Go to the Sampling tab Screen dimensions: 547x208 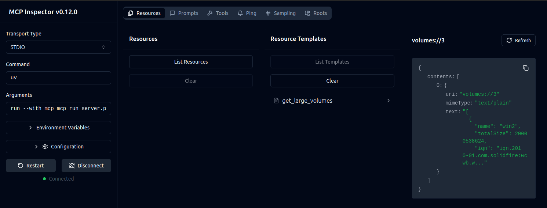point(280,13)
